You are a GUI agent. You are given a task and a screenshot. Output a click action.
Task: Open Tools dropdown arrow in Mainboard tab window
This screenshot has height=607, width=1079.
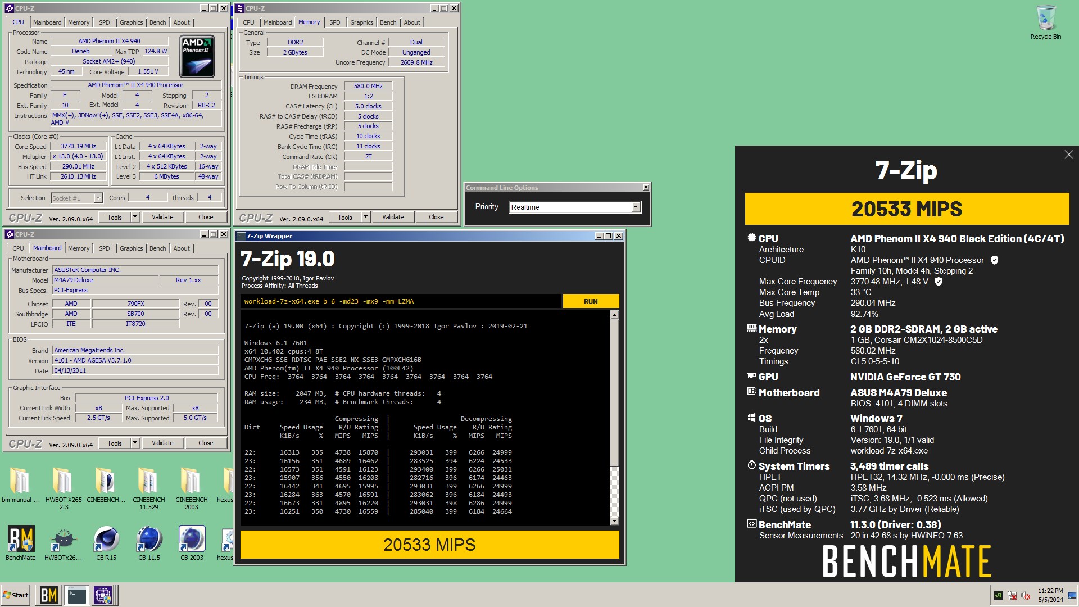[135, 443]
